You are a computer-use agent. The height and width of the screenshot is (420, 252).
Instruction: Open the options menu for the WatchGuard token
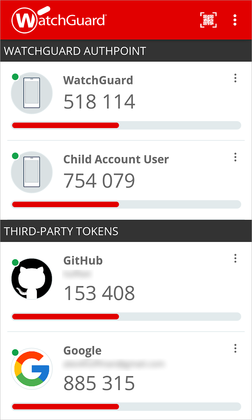click(x=235, y=78)
